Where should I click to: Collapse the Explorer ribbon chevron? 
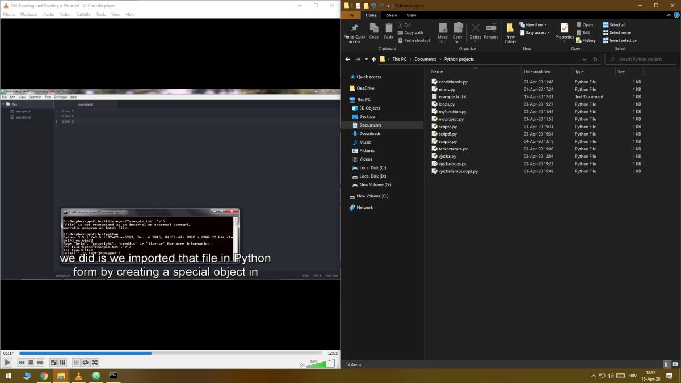(667, 15)
